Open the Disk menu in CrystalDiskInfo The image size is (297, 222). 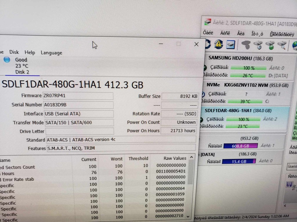pos(14,52)
